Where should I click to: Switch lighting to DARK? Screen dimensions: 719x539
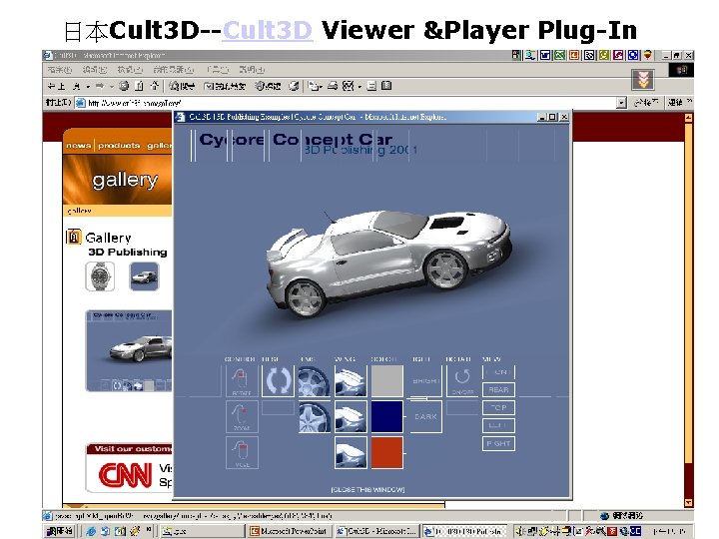425,416
